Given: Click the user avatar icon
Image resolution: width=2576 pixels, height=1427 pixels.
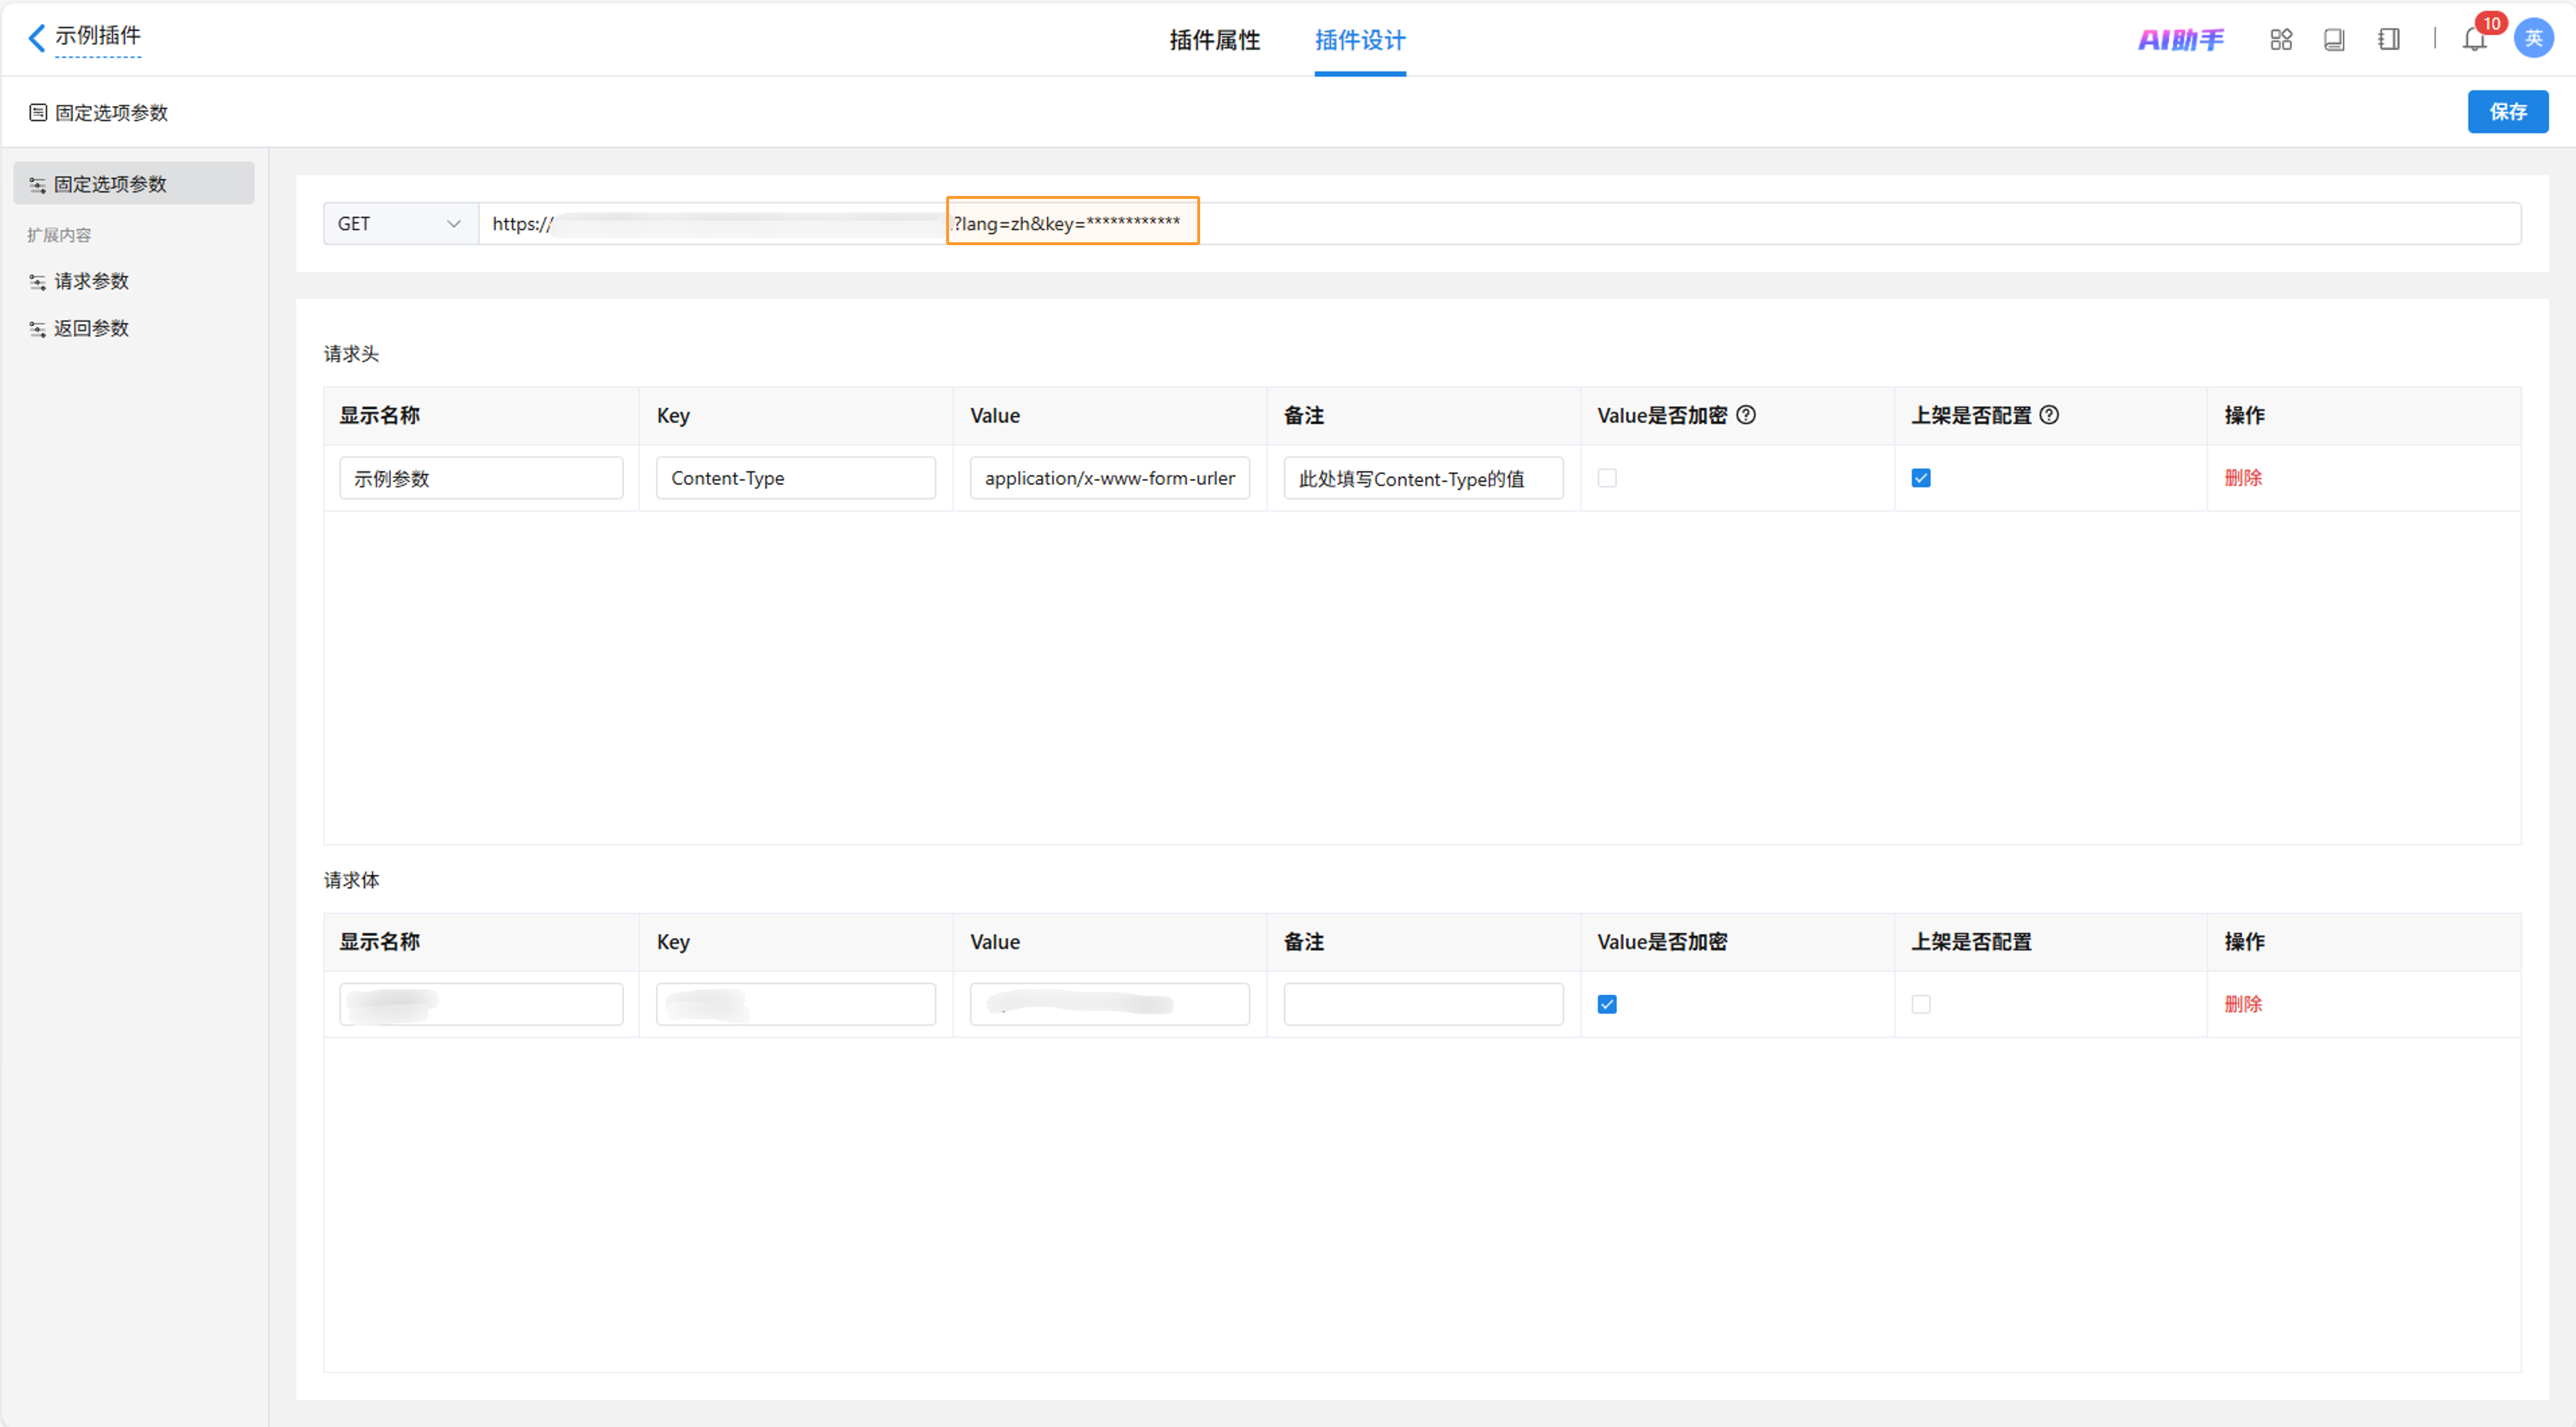Looking at the screenshot, I should [x=2533, y=38].
